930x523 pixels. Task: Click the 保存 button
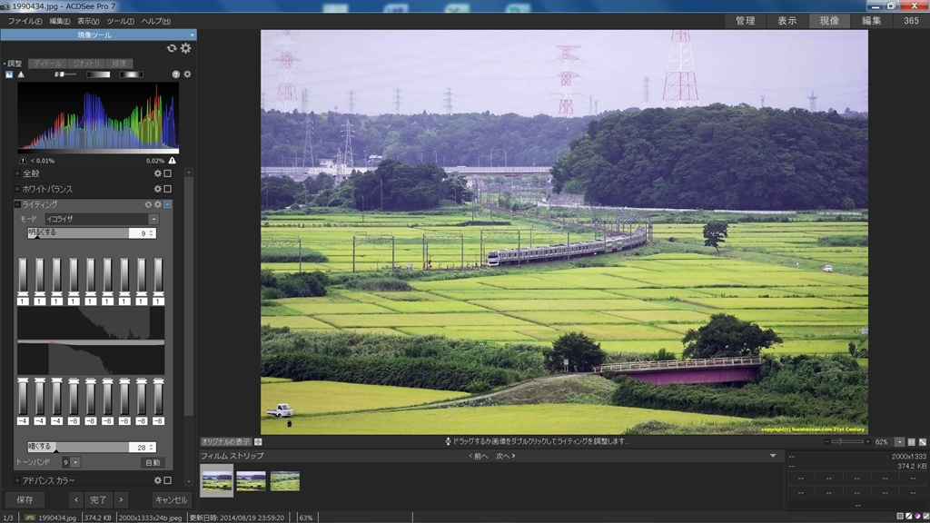pyautogui.click(x=25, y=500)
